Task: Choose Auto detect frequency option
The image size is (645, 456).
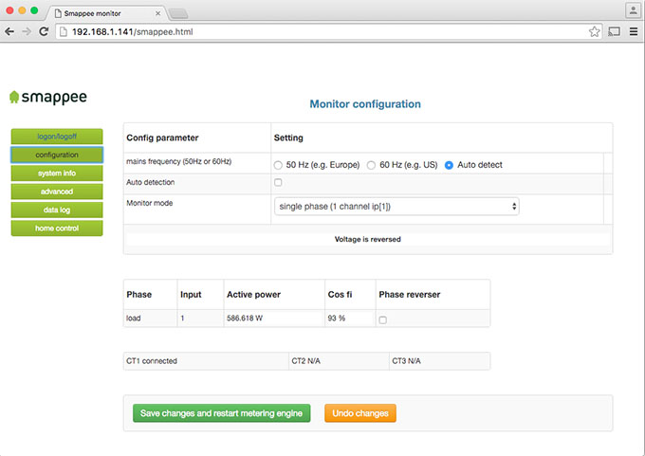Action: pyautogui.click(x=450, y=165)
